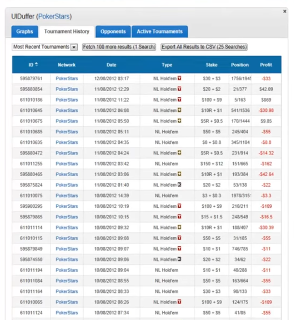Open the Opponents tab
This screenshot has height=320, width=294.
tap(113, 31)
